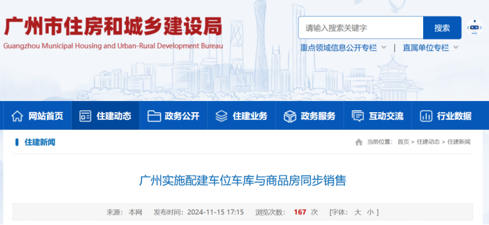This screenshot has height=225, width=489.
Task: Open the 行业数据 menu item
Action: point(445,116)
